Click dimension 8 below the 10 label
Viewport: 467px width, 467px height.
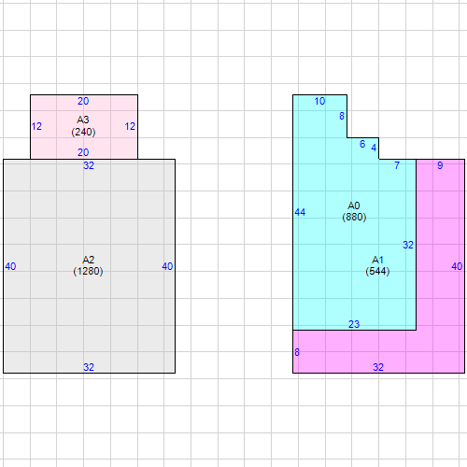coord(342,116)
